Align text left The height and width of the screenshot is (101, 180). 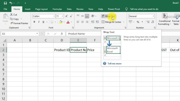pos(78,22)
